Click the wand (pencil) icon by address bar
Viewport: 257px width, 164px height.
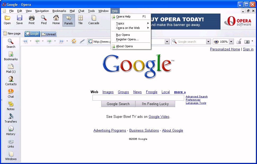[82, 41]
